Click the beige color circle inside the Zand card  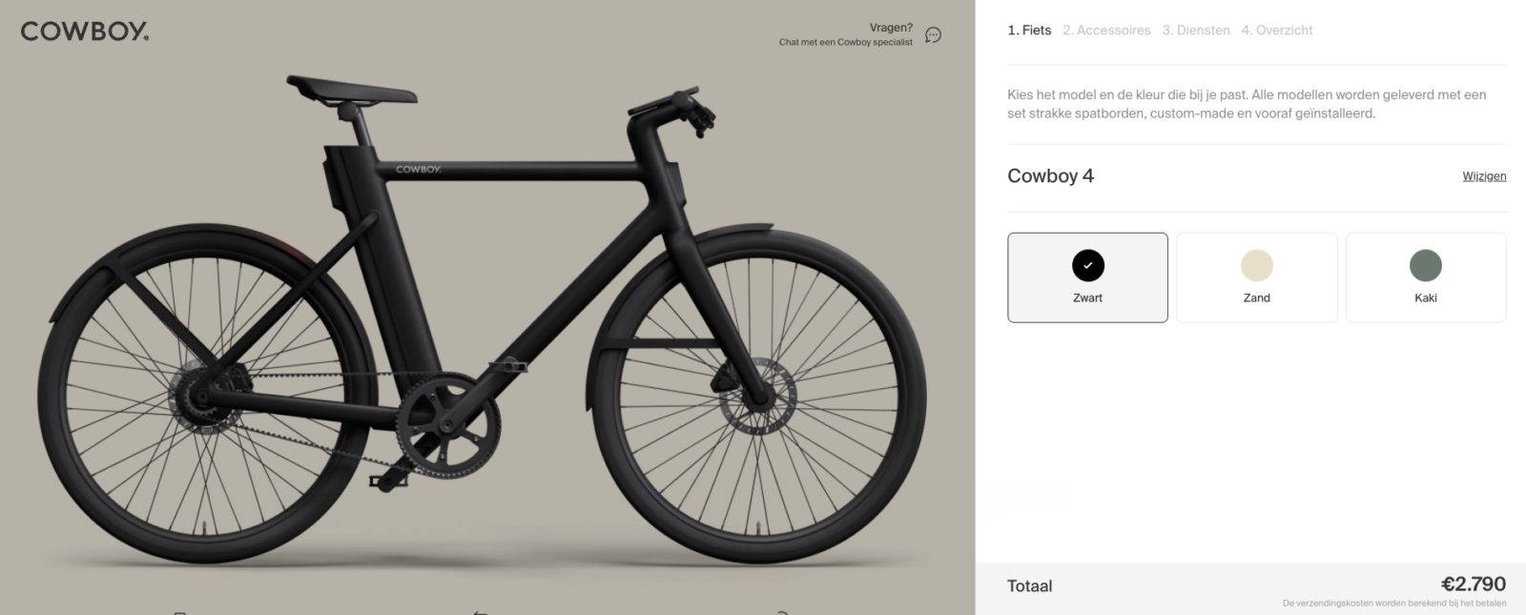(1256, 265)
